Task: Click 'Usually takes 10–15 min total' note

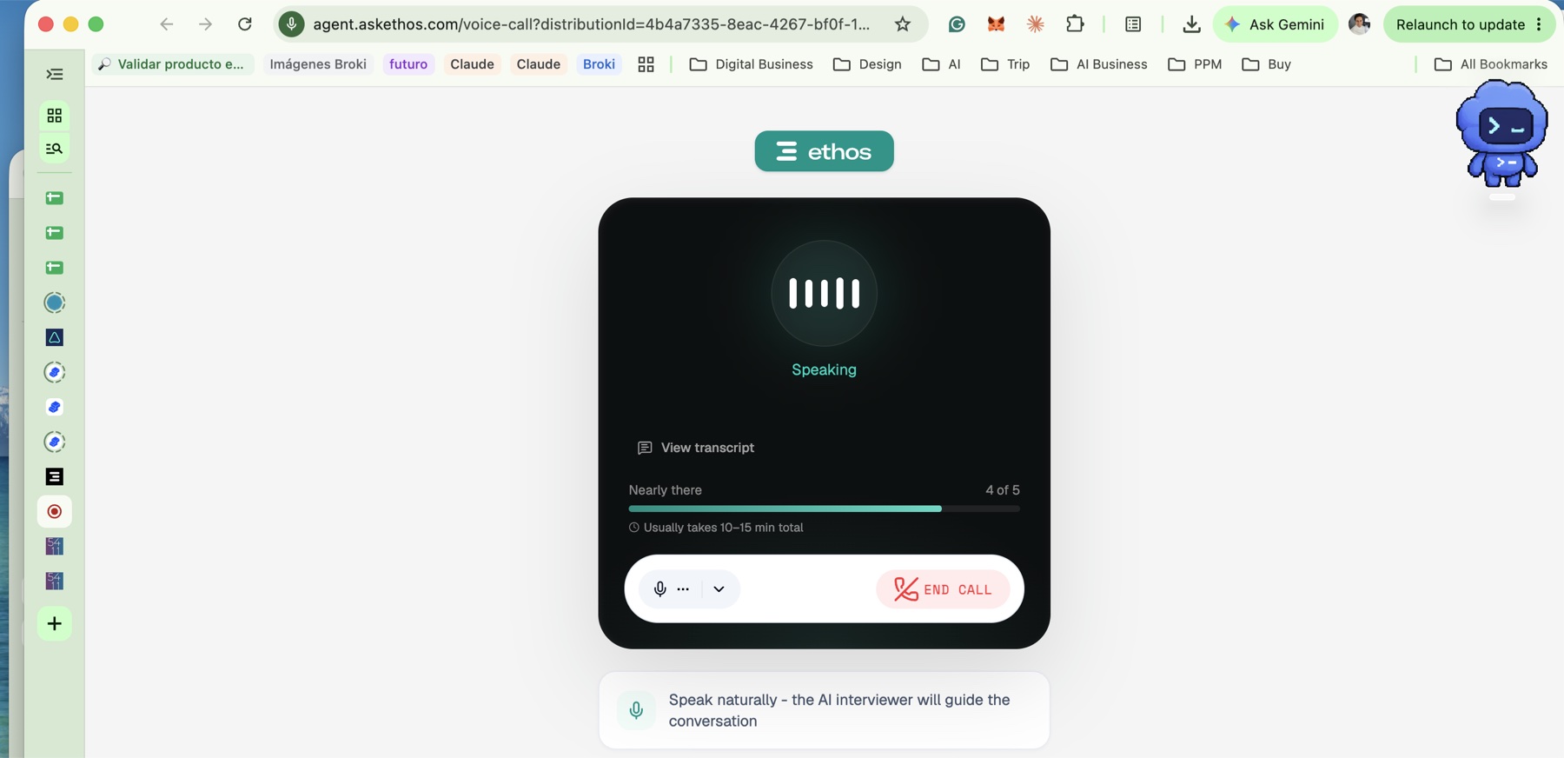Action: point(716,528)
